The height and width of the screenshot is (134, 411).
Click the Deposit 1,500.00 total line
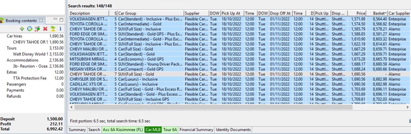(32, 119)
